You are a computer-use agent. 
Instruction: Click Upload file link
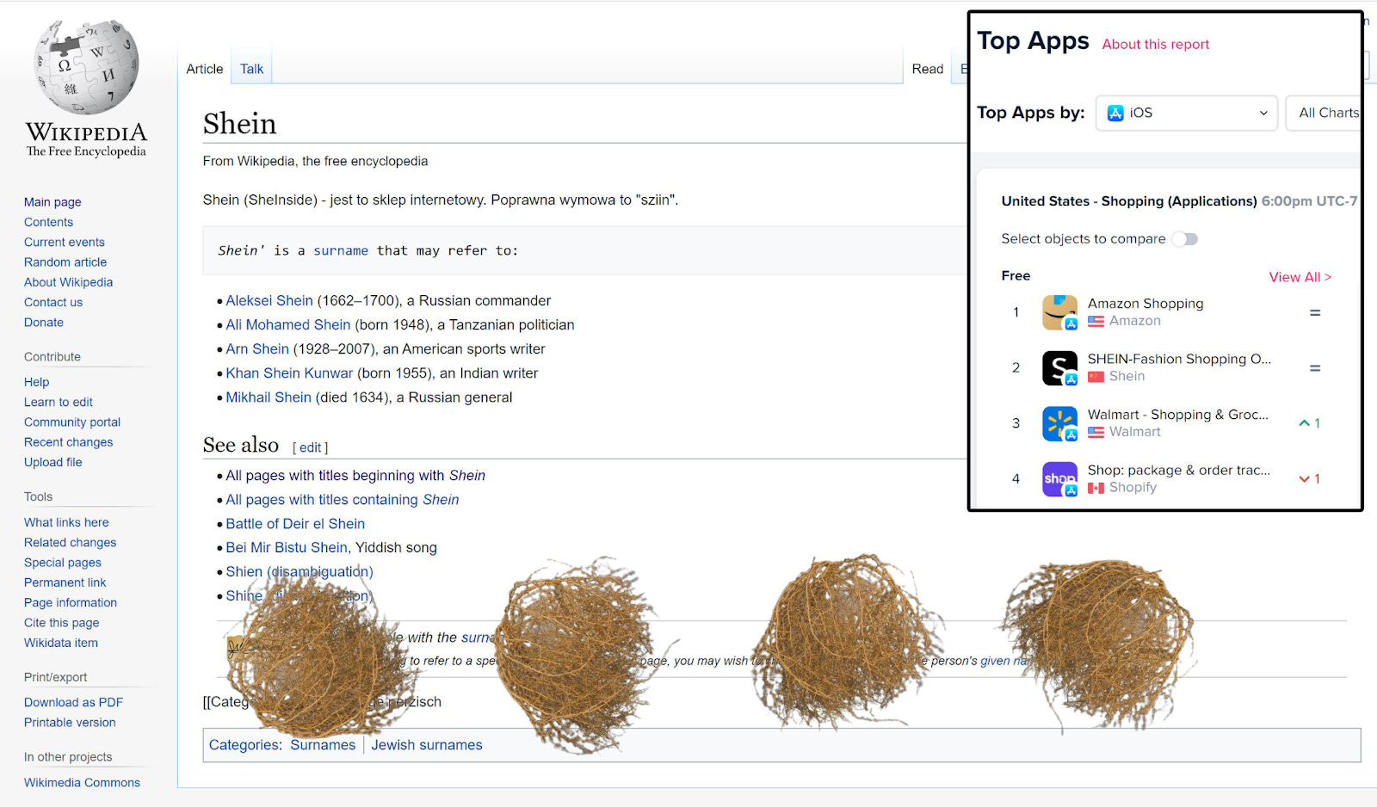pyautogui.click(x=53, y=462)
